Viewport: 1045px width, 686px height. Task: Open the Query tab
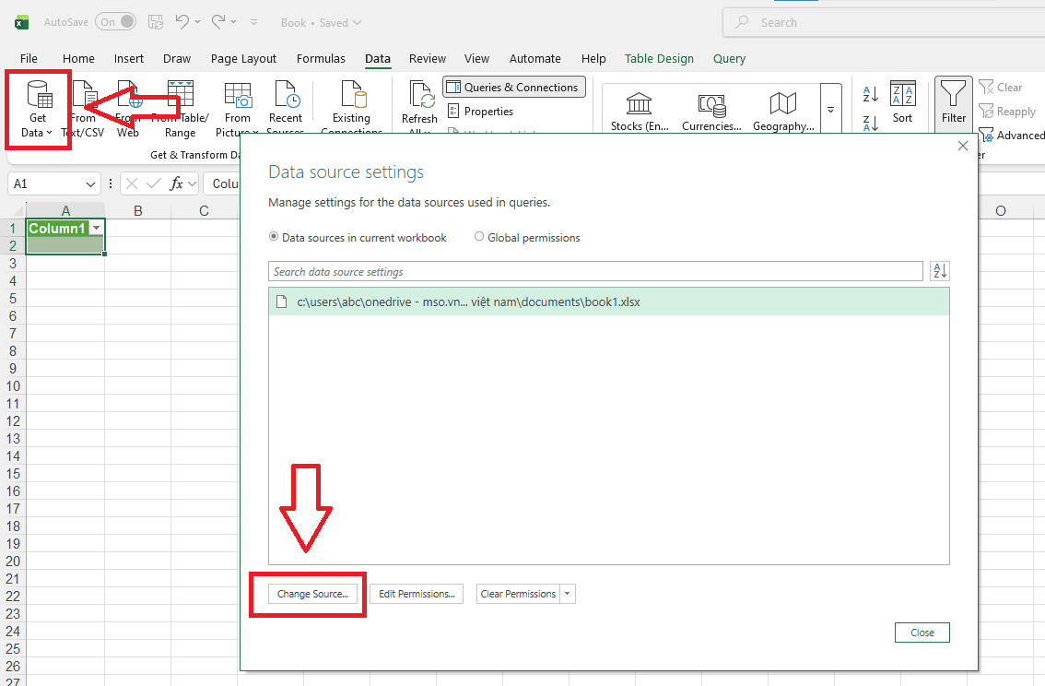(x=729, y=59)
